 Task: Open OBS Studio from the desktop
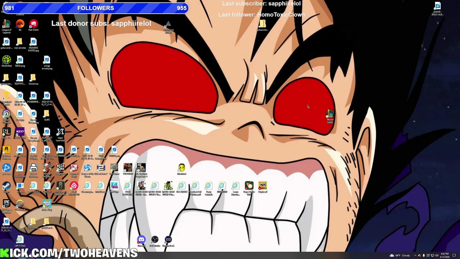[155, 241]
